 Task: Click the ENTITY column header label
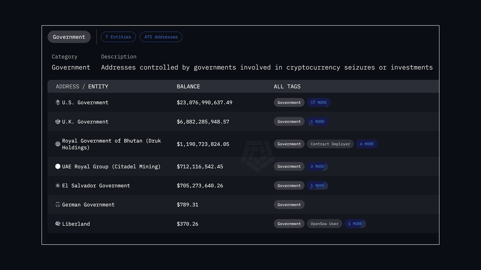point(98,86)
